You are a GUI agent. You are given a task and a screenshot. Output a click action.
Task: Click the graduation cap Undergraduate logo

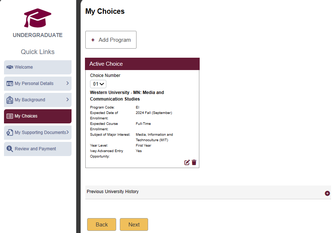(x=37, y=18)
